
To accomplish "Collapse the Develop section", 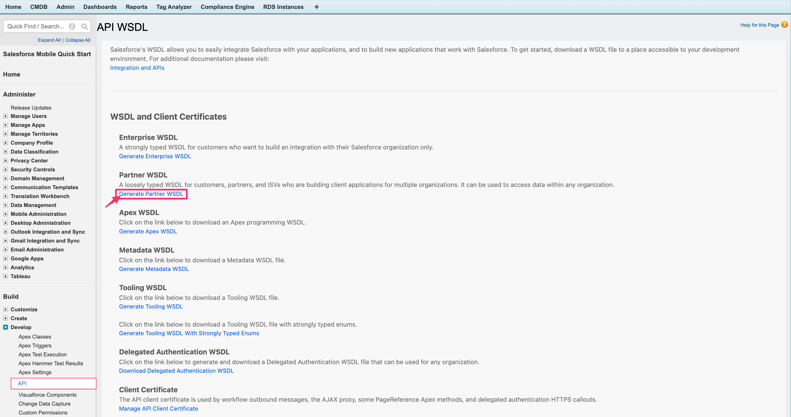I will pyautogui.click(x=6, y=327).
